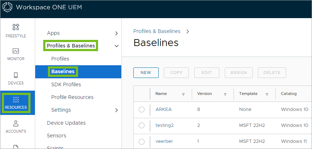Image resolution: width=312 pixels, height=149 pixels.
Task: Click the Windows 10 catalog cell for testing2
Action: click(295, 125)
